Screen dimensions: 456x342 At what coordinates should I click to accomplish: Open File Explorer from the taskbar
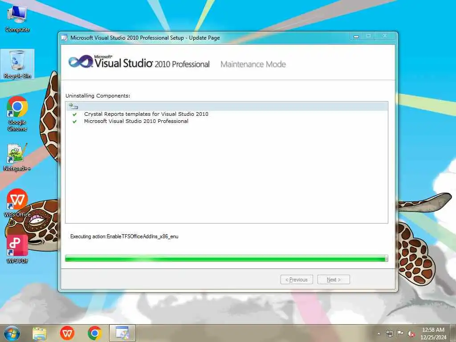[x=40, y=333]
